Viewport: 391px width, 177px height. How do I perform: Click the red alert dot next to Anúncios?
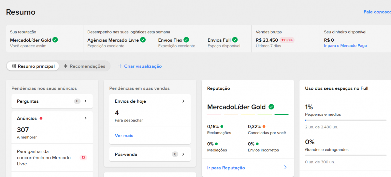pos(41,118)
